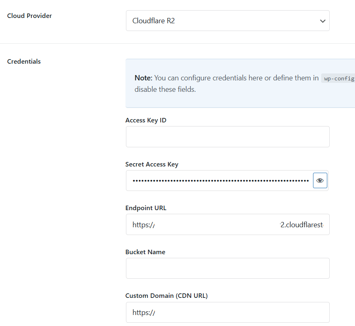Open the Cloud Provider dropdown
This screenshot has height=326, width=355.
[x=227, y=21]
